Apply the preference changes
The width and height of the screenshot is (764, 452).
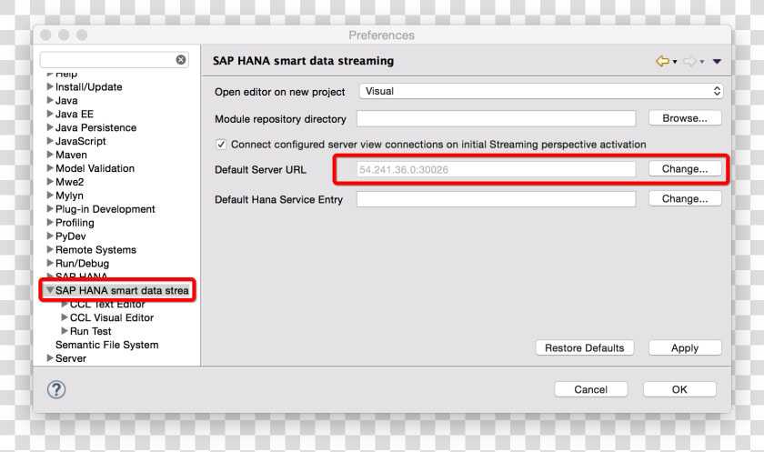(685, 347)
